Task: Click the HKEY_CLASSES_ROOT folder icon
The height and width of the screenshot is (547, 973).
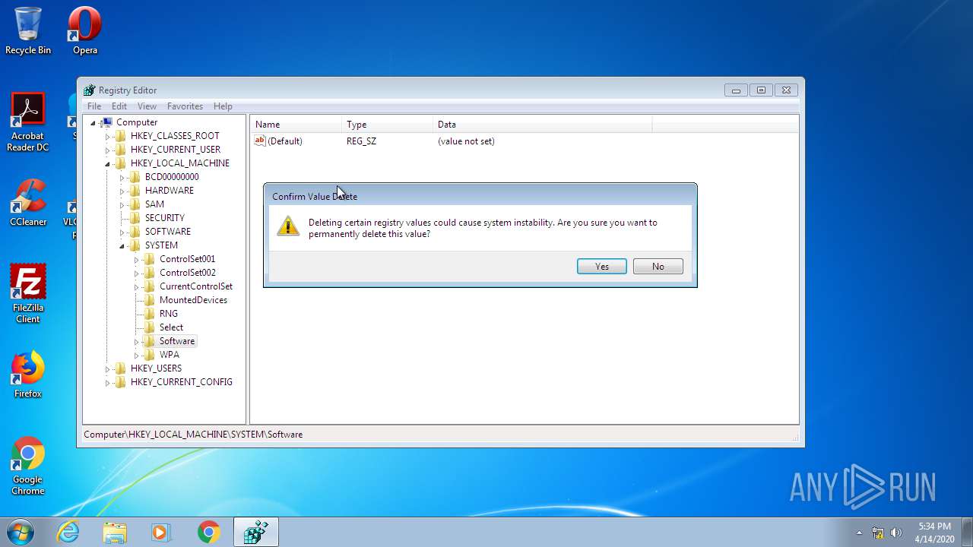Action: (120, 136)
